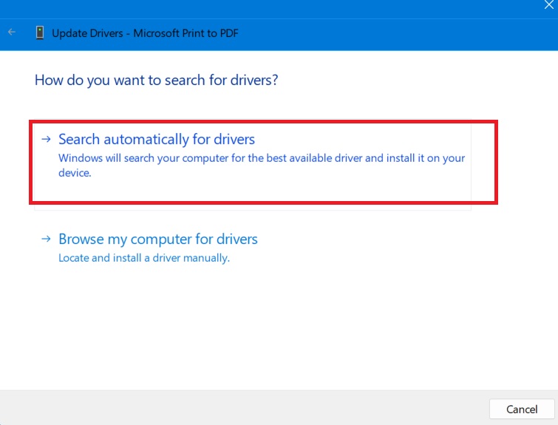Click the arrow beside Search automatically
This screenshot has width=558, height=425.
(47, 139)
